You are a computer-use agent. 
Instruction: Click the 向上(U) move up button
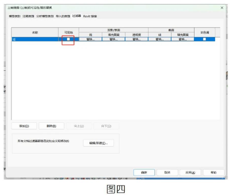79,126
